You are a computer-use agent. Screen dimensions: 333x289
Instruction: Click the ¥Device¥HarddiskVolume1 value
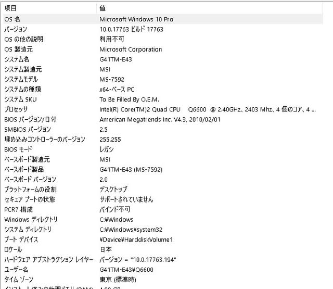tap(136, 240)
